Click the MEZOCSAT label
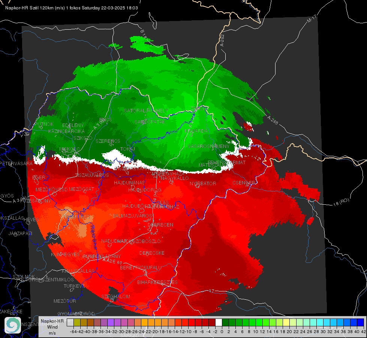 pyautogui.click(x=81, y=189)
